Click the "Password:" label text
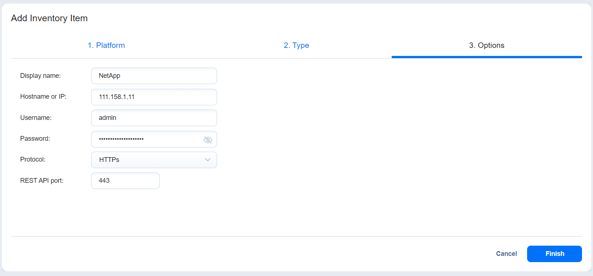Screen dimensions: 593x276 pyautogui.click(x=35, y=139)
